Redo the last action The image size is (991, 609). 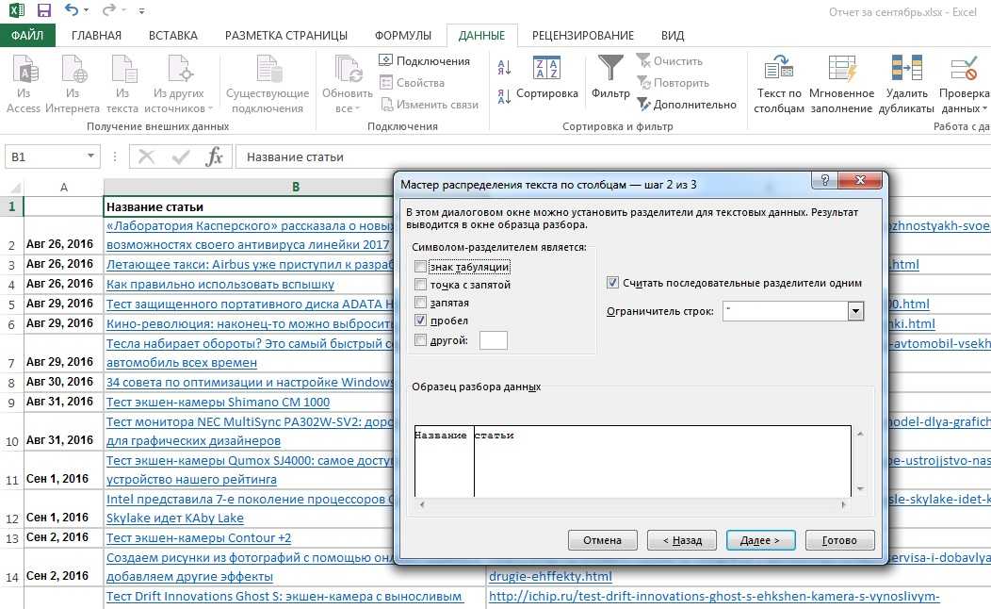coord(108,10)
